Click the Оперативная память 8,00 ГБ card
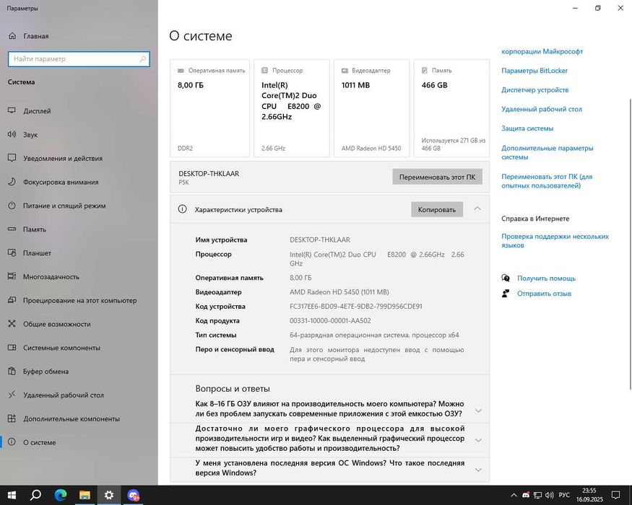Viewport: 632px width, 505px height. 209,108
